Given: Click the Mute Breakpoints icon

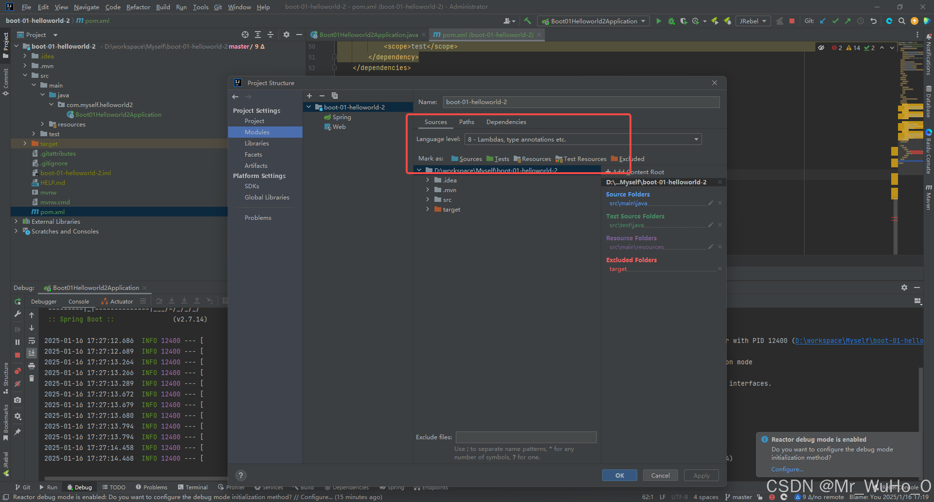Looking at the screenshot, I should click(x=18, y=384).
